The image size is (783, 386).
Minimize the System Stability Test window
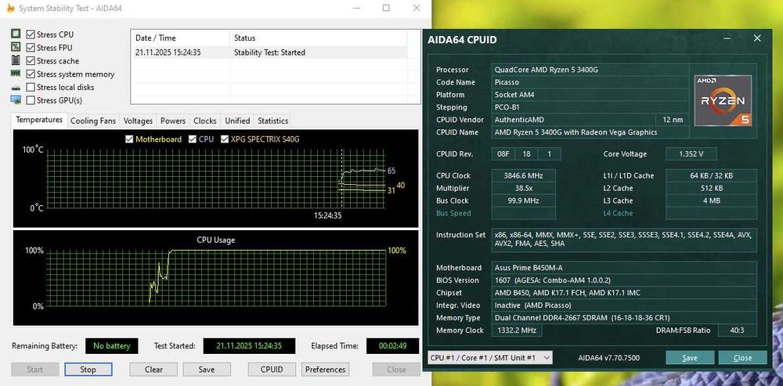pyautogui.click(x=356, y=8)
